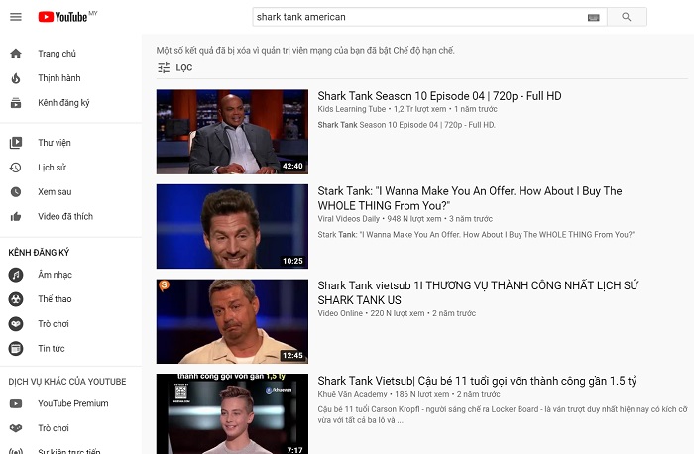This screenshot has height=454, width=694.
Task: Open the Thể thao sports channel
Action: (x=55, y=299)
